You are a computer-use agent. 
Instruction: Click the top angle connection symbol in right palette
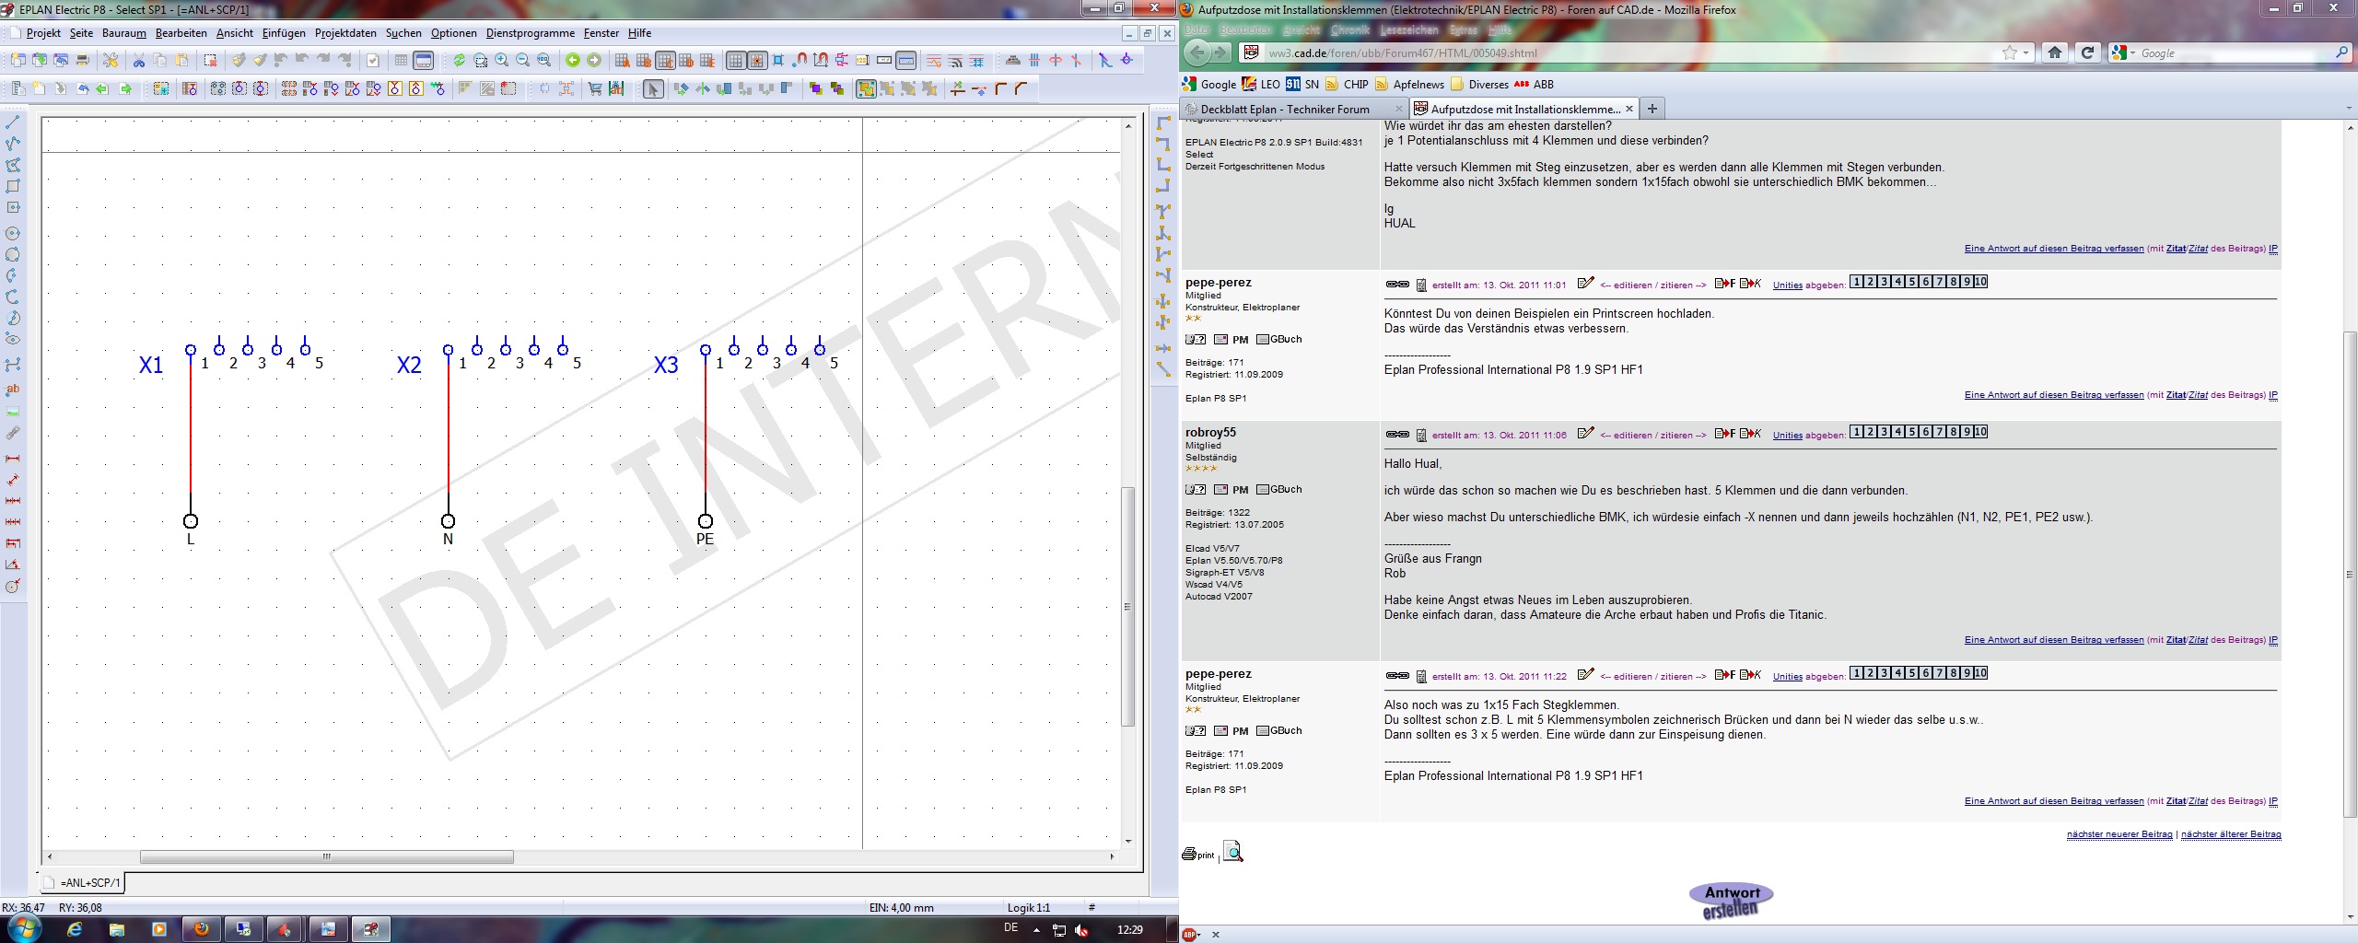point(1163,122)
